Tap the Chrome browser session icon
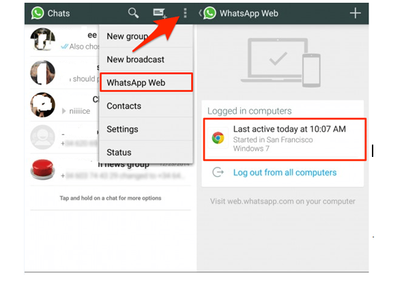Image resolution: width=404 pixels, height=281 pixels. point(218,138)
